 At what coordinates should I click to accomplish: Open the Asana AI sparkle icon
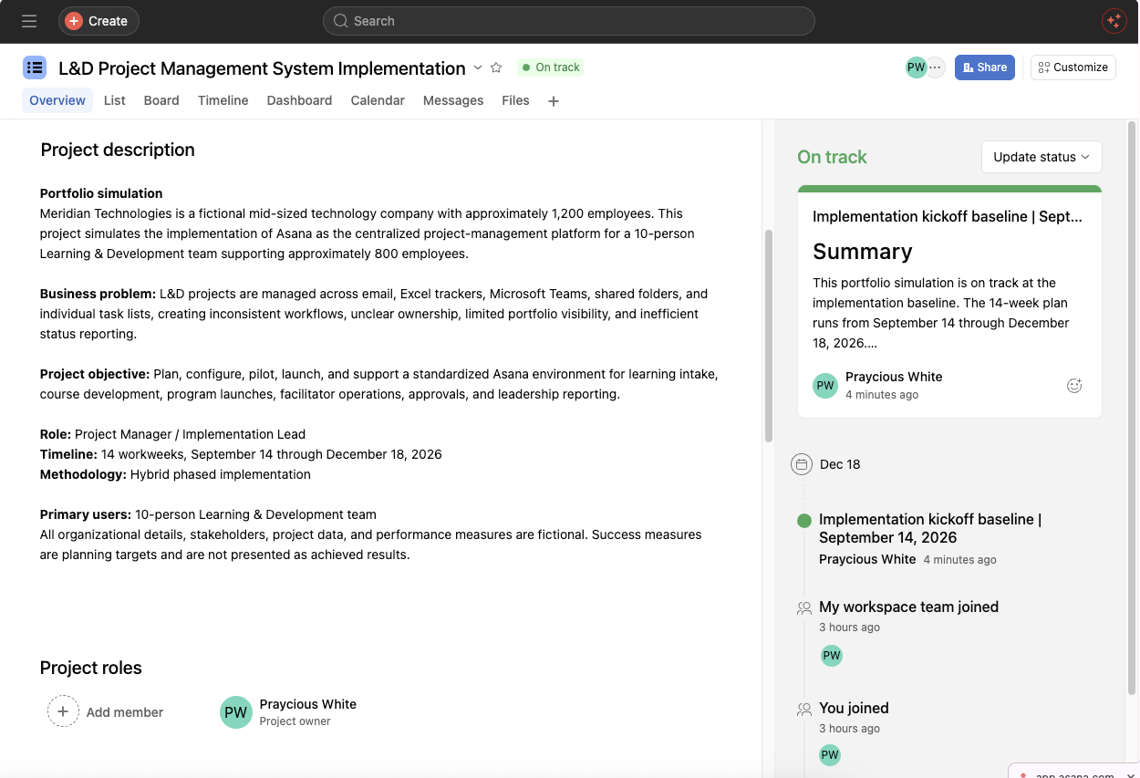(1114, 21)
